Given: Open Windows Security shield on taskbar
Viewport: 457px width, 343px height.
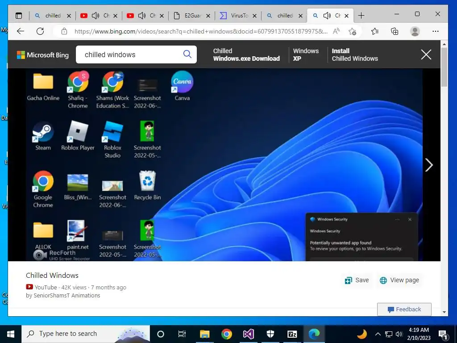Looking at the screenshot, I should click(270, 334).
